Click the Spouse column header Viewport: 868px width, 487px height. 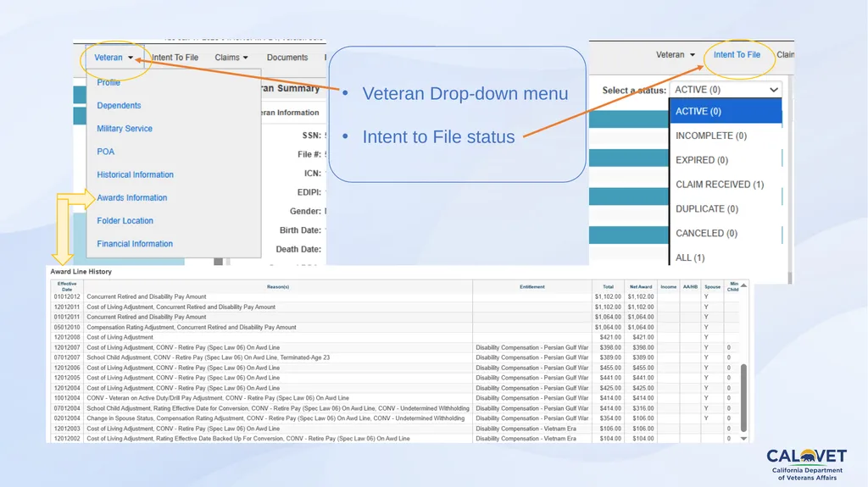point(712,286)
